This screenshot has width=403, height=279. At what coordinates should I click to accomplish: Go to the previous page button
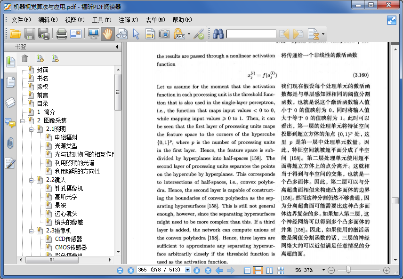tap(131, 270)
